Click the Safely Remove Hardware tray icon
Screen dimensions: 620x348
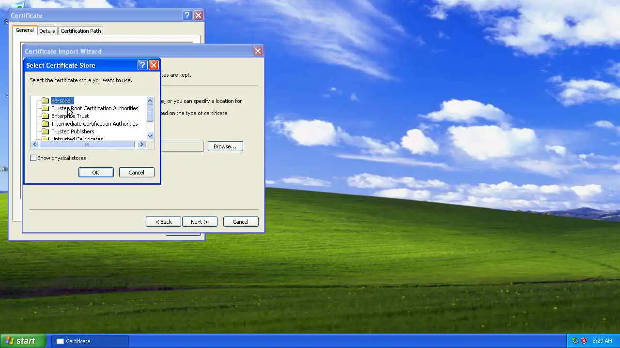tap(575, 341)
